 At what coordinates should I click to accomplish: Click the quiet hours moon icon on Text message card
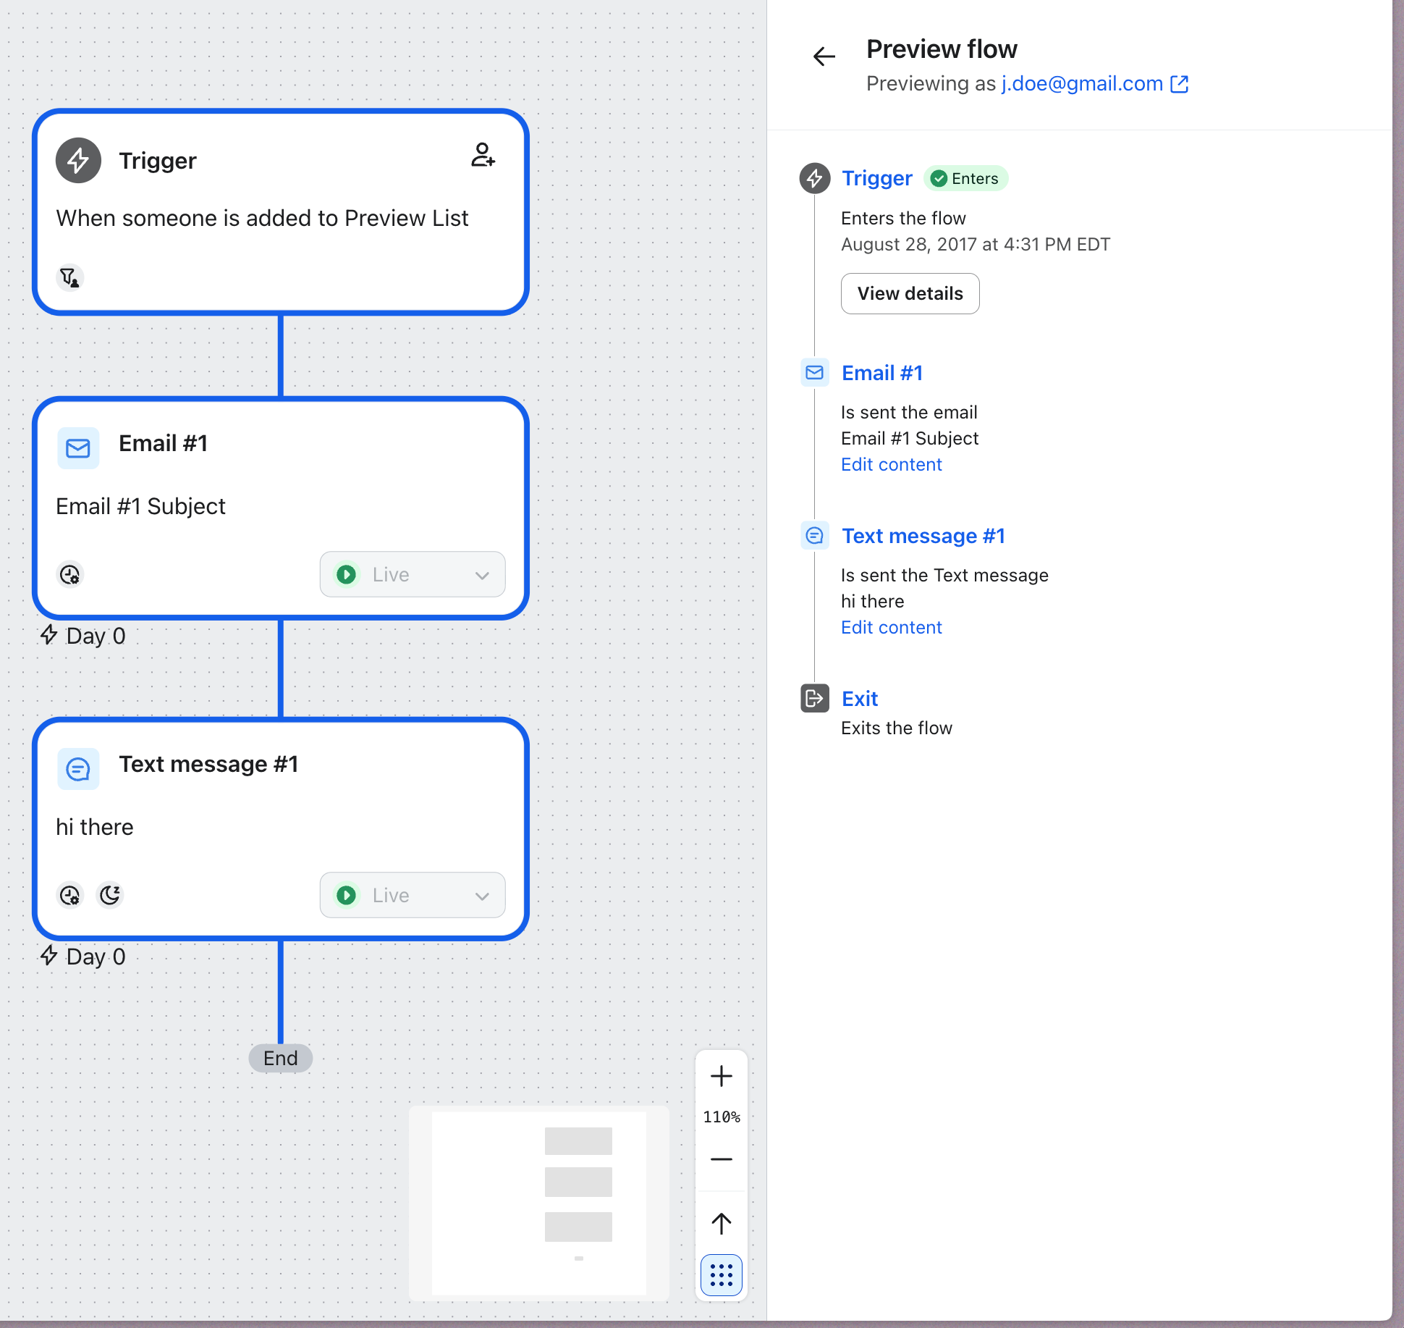[x=110, y=895]
